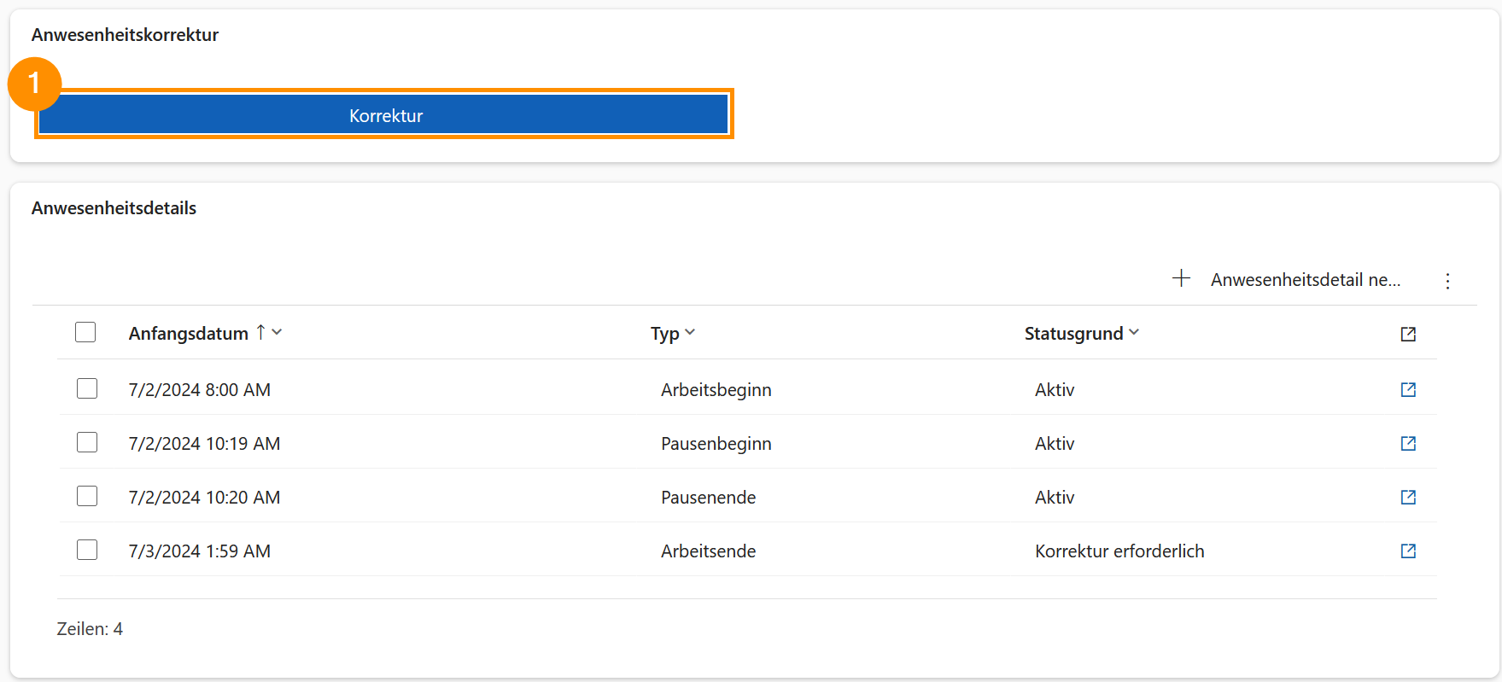Image resolution: width=1502 pixels, height=682 pixels.
Task: Open the Arbeitsende record popout icon
Action: pyautogui.click(x=1408, y=551)
